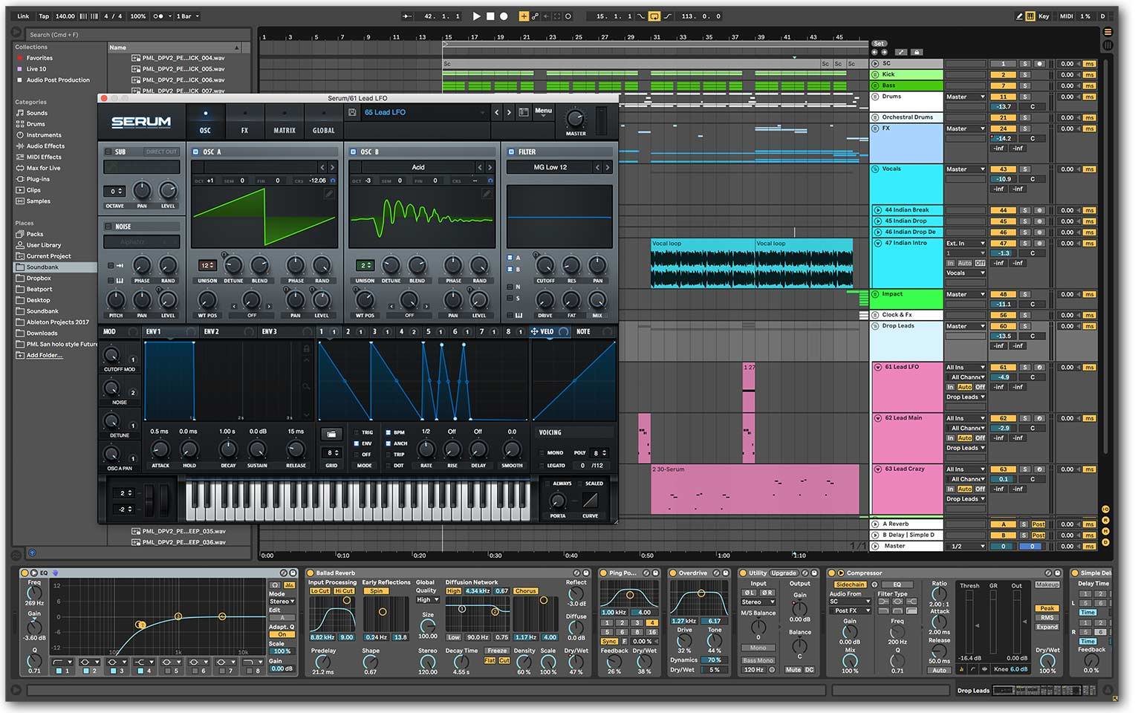Open Key map mode
This screenshot has width=1141, height=713.
(1044, 16)
